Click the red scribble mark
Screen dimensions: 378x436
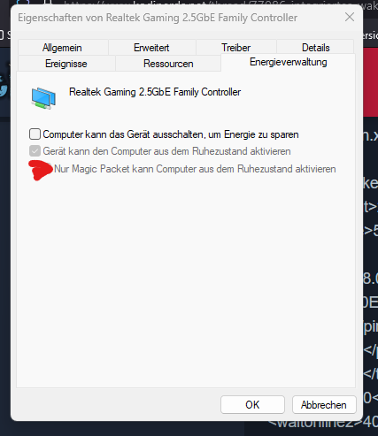[41, 170]
